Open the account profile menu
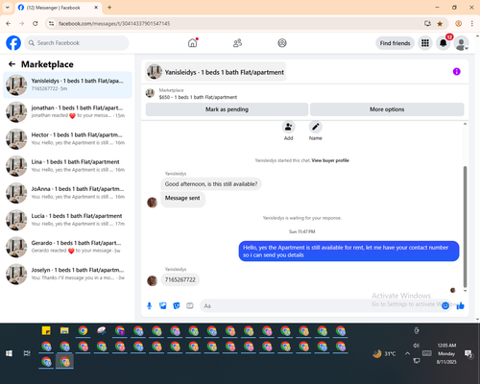This screenshot has height=384, width=480. coord(461,43)
